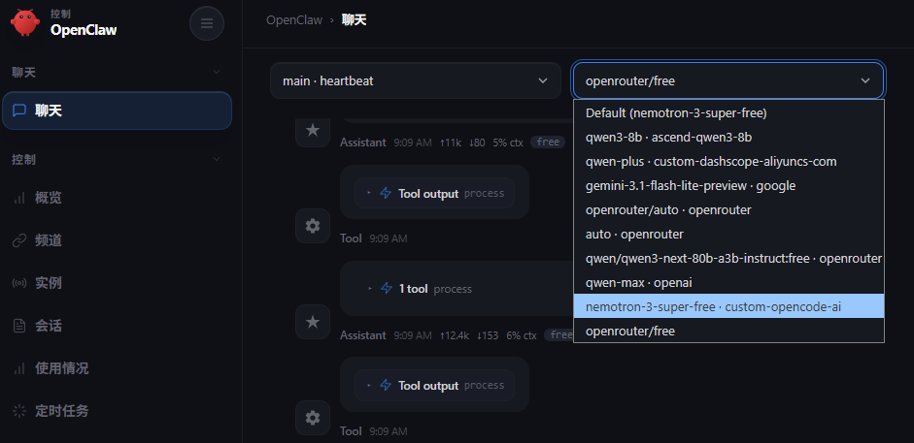Open 定时任务 scheduled tasks page
Viewport: 914px width, 443px height.
click(61, 411)
